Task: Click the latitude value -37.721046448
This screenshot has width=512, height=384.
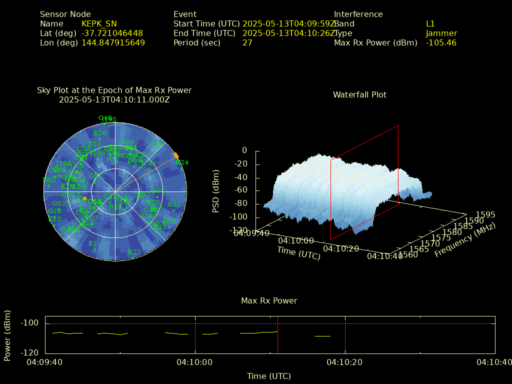Action: [112, 33]
